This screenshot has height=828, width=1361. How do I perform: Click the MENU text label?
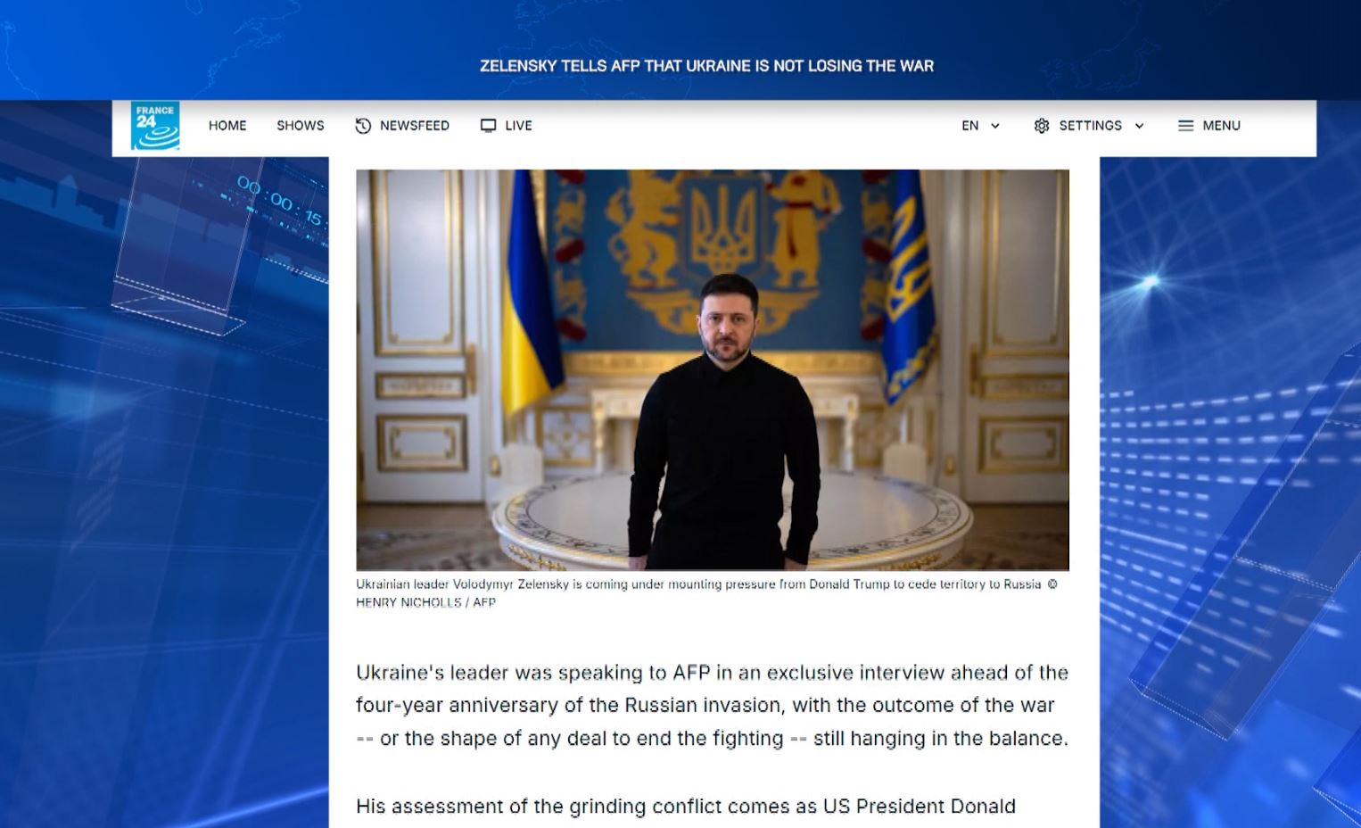[1221, 126]
